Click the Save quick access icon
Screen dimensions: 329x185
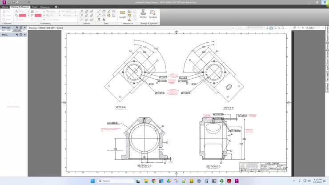(13, 2)
